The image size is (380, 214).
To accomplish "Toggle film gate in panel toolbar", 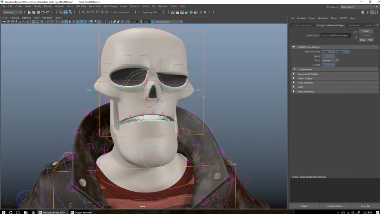I will pyautogui.click(x=37, y=22).
